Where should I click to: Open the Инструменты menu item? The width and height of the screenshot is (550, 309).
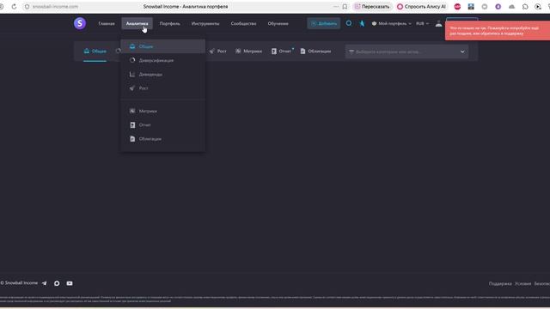point(205,23)
